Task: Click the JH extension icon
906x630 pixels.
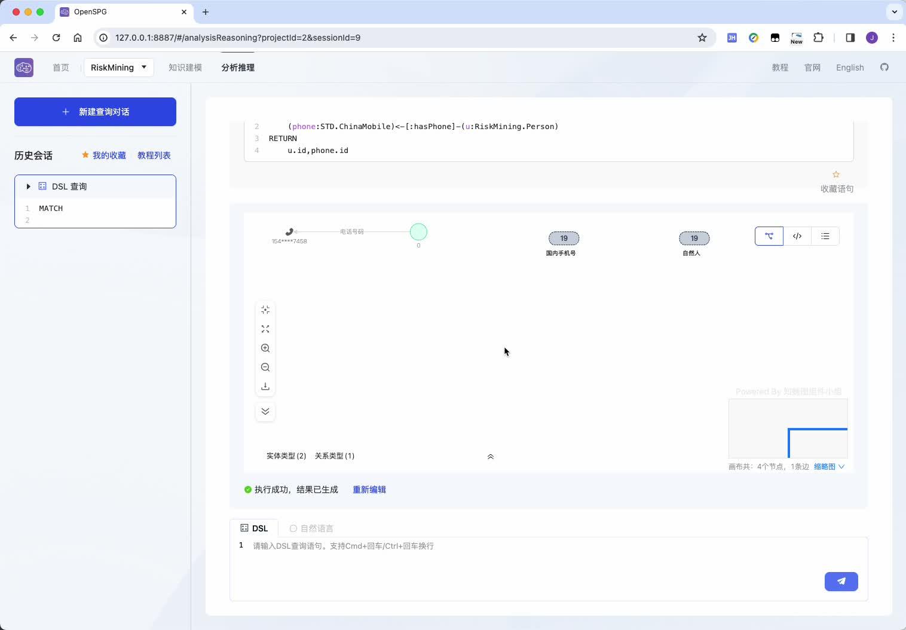Action: (x=731, y=38)
